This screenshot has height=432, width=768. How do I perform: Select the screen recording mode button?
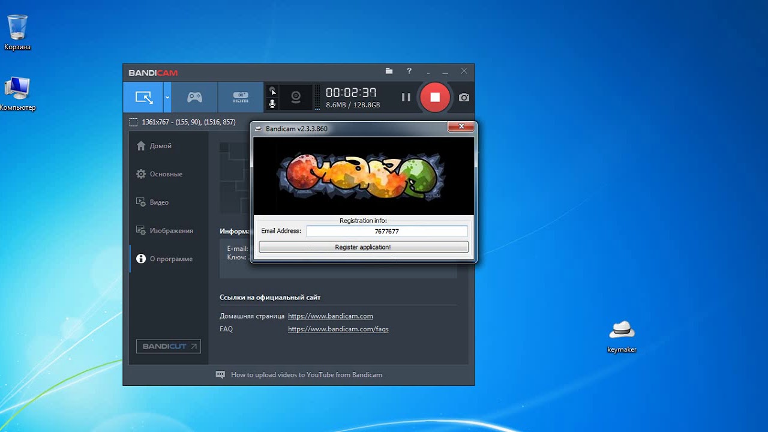tap(143, 97)
